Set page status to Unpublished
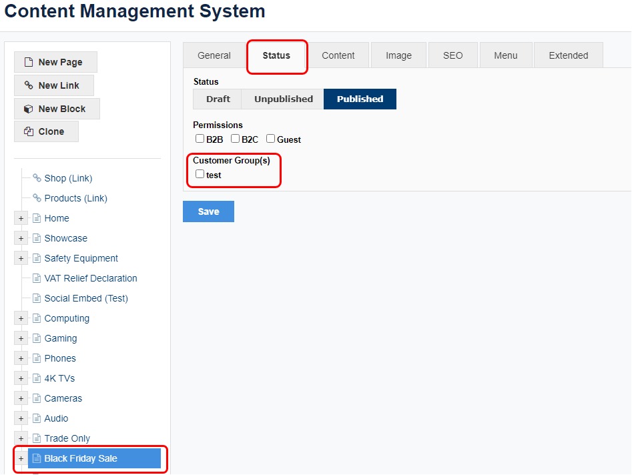This screenshot has width=632, height=475. (x=283, y=99)
